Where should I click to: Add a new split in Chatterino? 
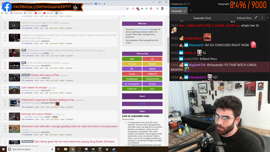[267, 18]
